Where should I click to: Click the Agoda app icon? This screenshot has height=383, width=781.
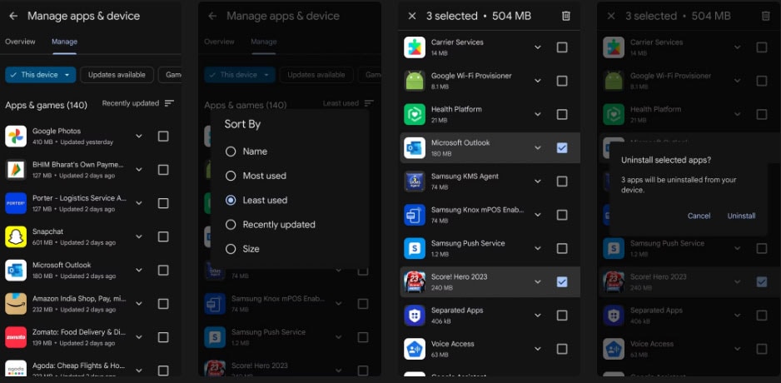click(x=16, y=370)
